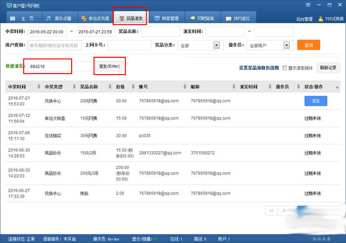
Task: Click the blue 派发 button in first row
Action: click(316, 101)
